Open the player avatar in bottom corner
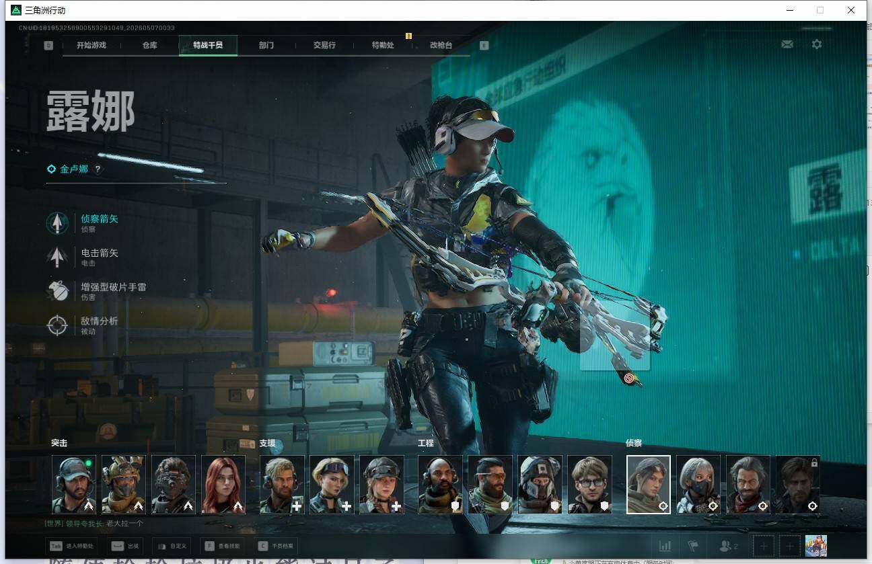 point(816,546)
